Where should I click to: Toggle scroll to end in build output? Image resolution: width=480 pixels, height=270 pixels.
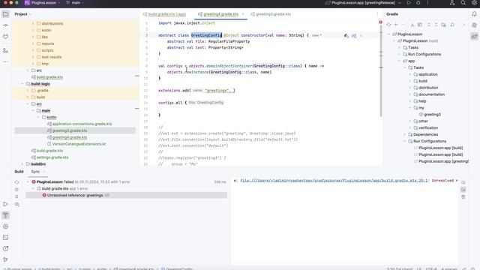[x=463, y=190]
